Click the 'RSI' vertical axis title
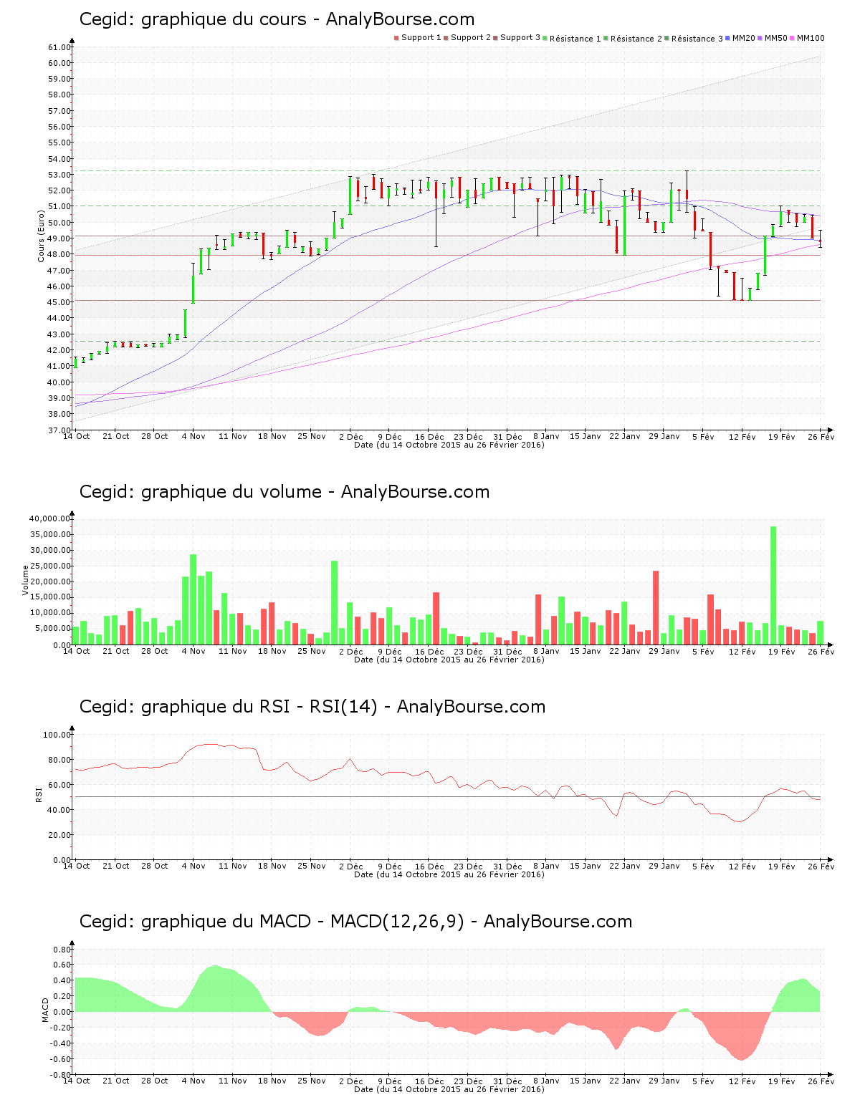Viewport: 860px width, 1110px height. 39,794
